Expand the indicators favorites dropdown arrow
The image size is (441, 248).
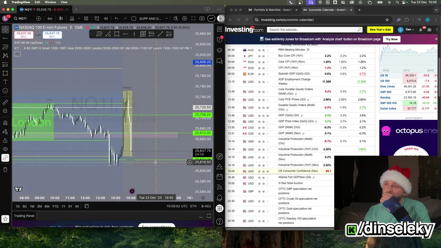tap(79, 18)
